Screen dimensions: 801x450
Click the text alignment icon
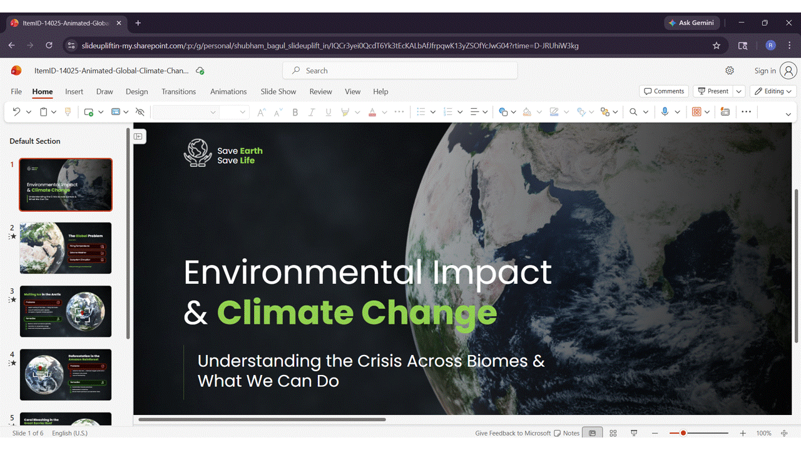coord(475,112)
